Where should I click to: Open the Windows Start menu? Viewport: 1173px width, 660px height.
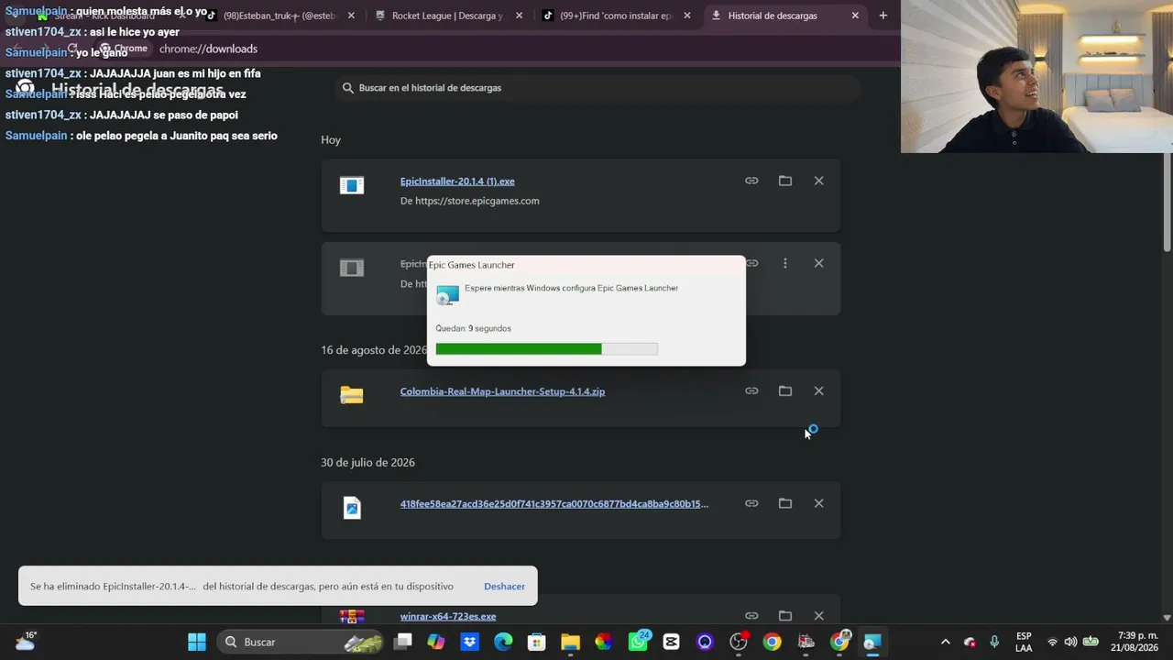197,642
